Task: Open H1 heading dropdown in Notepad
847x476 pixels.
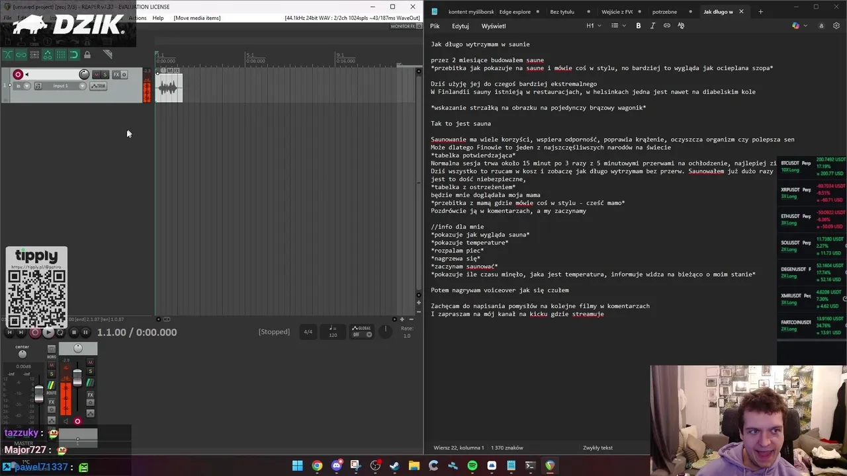Action: click(594, 26)
